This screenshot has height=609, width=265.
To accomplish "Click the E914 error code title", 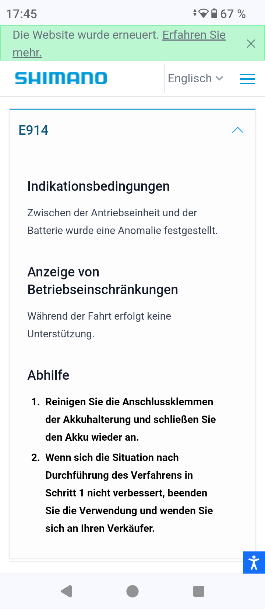I will [x=33, y=130].
